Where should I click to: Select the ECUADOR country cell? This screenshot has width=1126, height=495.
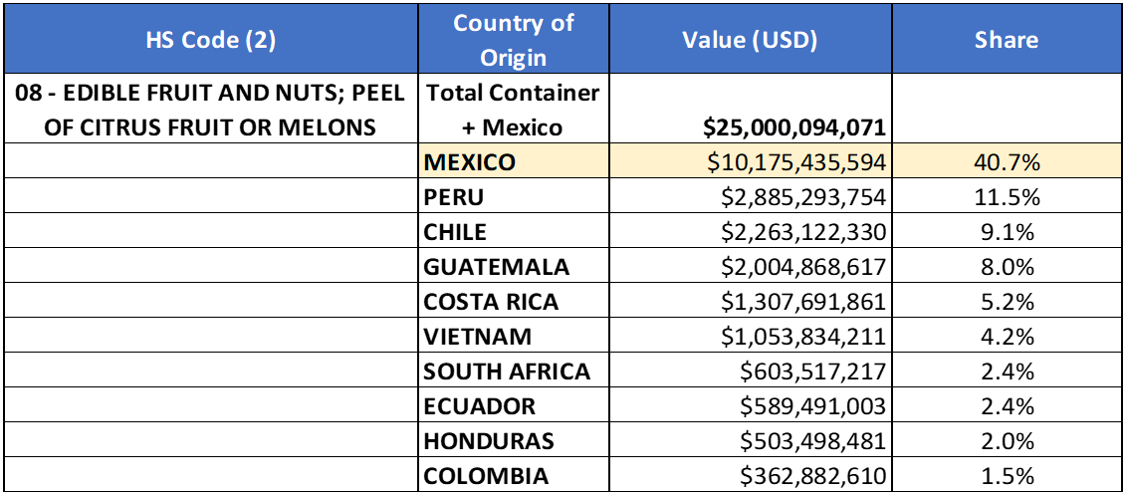513,405
